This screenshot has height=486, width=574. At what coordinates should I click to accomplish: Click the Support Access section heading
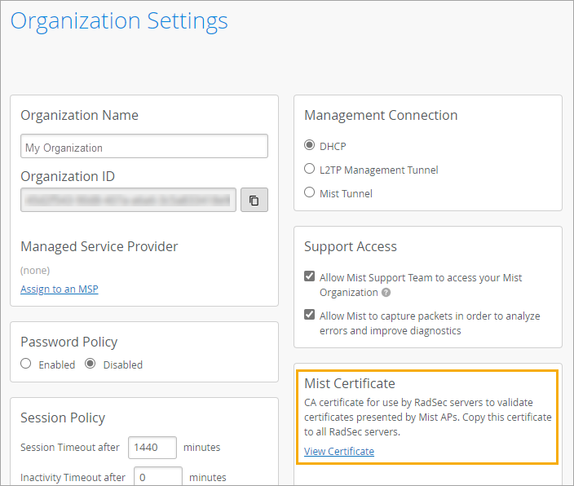tap(351, 246)
